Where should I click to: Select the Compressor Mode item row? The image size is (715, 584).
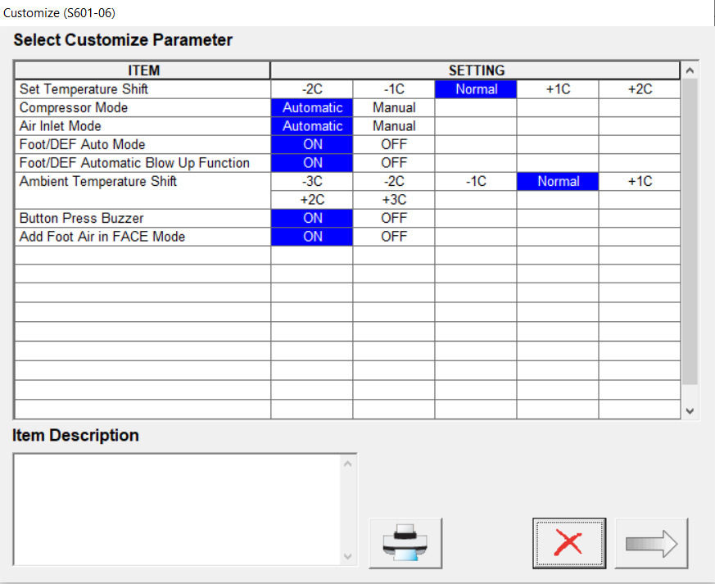point(143,108)
